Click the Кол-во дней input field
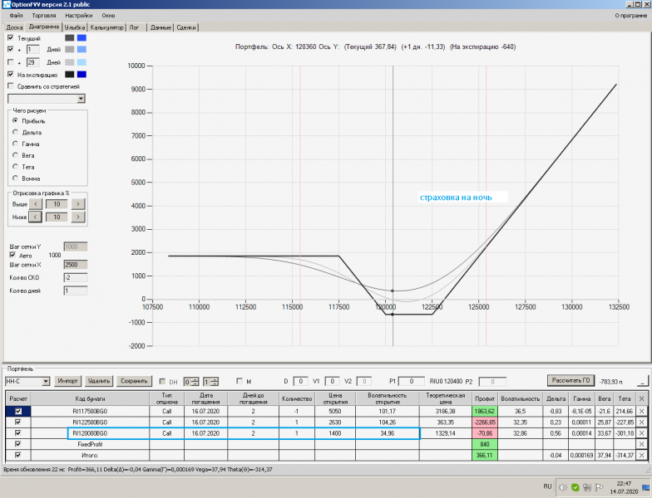Screen dimensions: 652x498 [x=75, y=290]
